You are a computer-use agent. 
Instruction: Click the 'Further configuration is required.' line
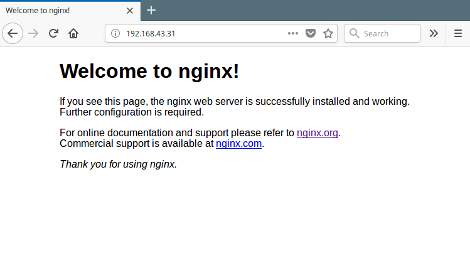[132, 112]
